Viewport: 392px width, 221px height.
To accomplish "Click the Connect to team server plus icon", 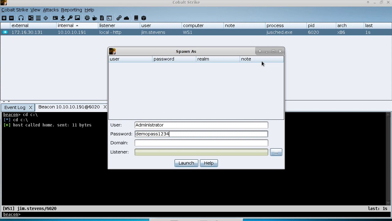I will tap(4, 18).
